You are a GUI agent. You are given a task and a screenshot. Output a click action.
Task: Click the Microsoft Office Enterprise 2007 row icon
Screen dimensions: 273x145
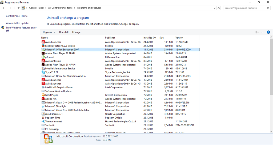coord(43,49)
